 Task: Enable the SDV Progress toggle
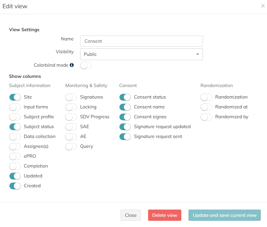[71, 117]
